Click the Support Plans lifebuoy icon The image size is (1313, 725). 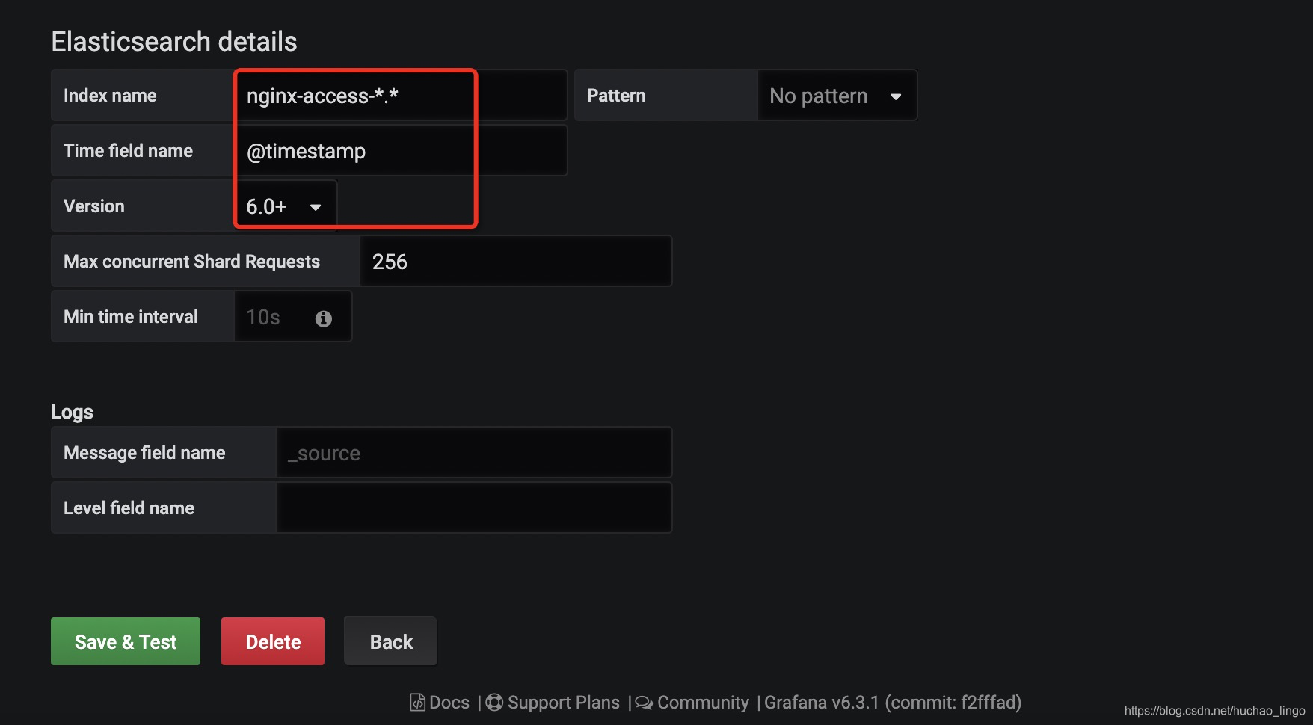tap(494, 703)
